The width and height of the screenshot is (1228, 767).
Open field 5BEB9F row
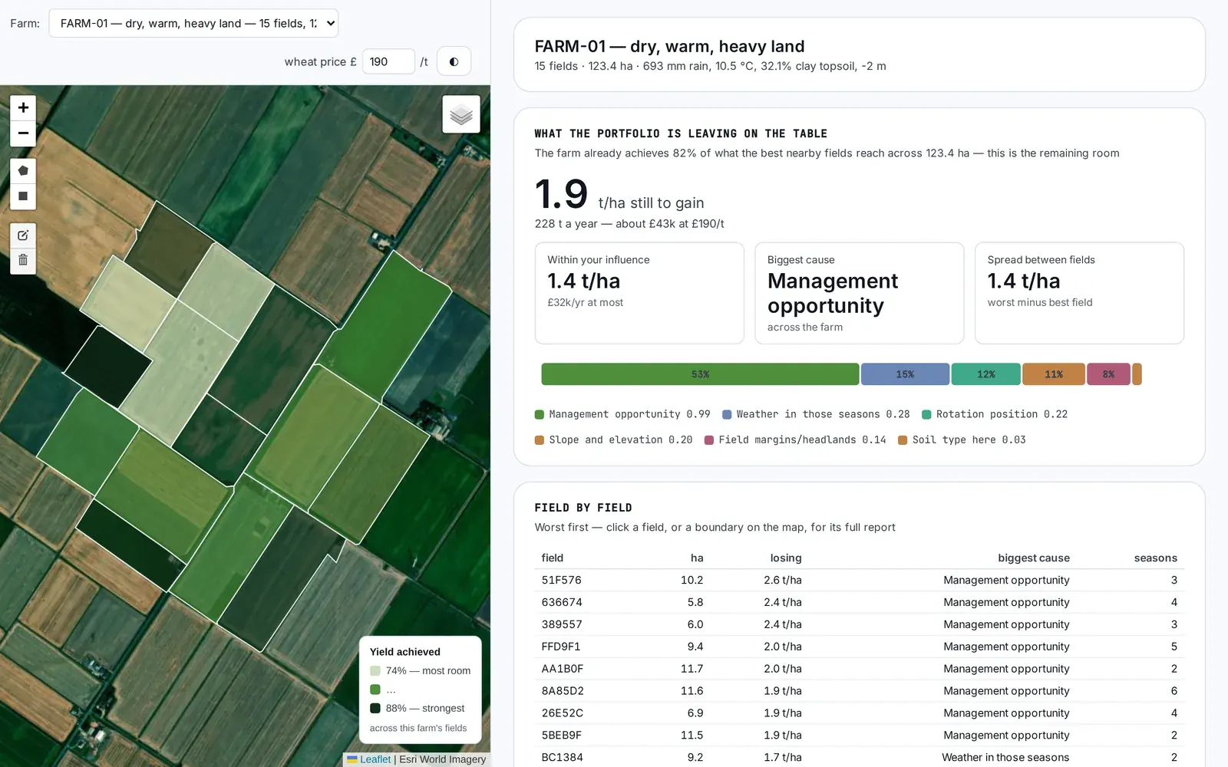[859, 735]
